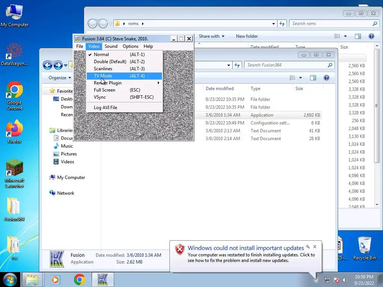383x287 pixels.
Task: Click the Windows Start button
Action: (10, 280)
